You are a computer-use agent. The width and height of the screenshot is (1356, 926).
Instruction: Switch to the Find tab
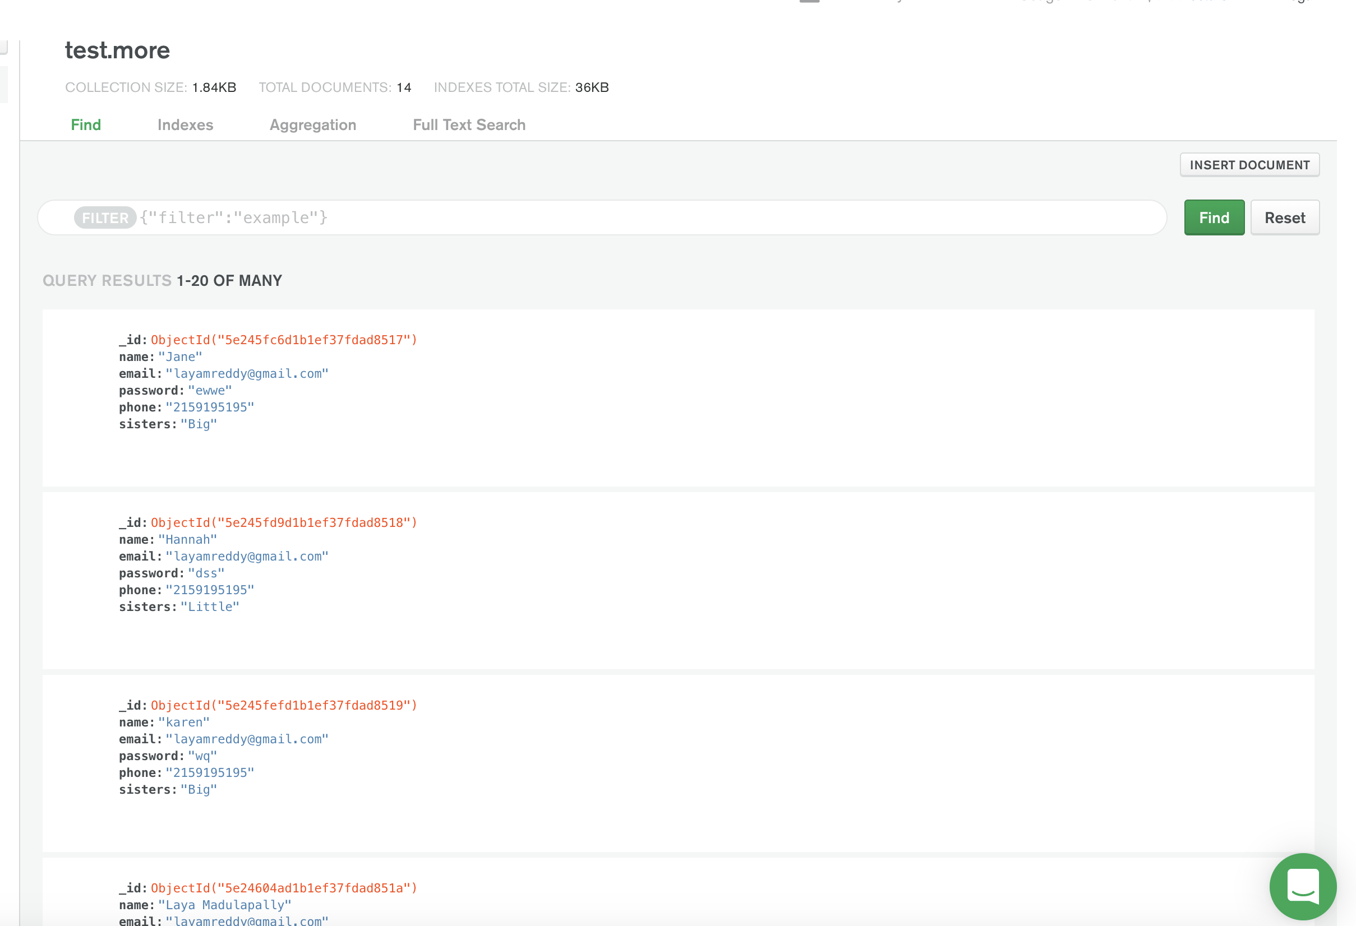pyautogui.click(x=86, y=125)
